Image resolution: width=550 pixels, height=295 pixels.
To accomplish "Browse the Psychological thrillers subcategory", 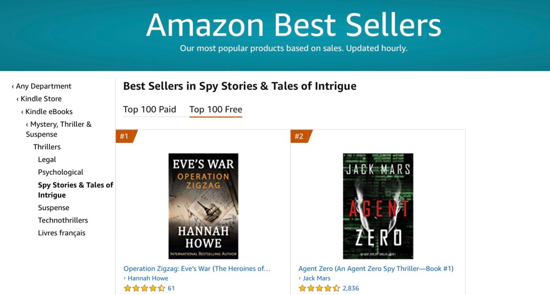I will pyautogui.click(x=60, y=172).
